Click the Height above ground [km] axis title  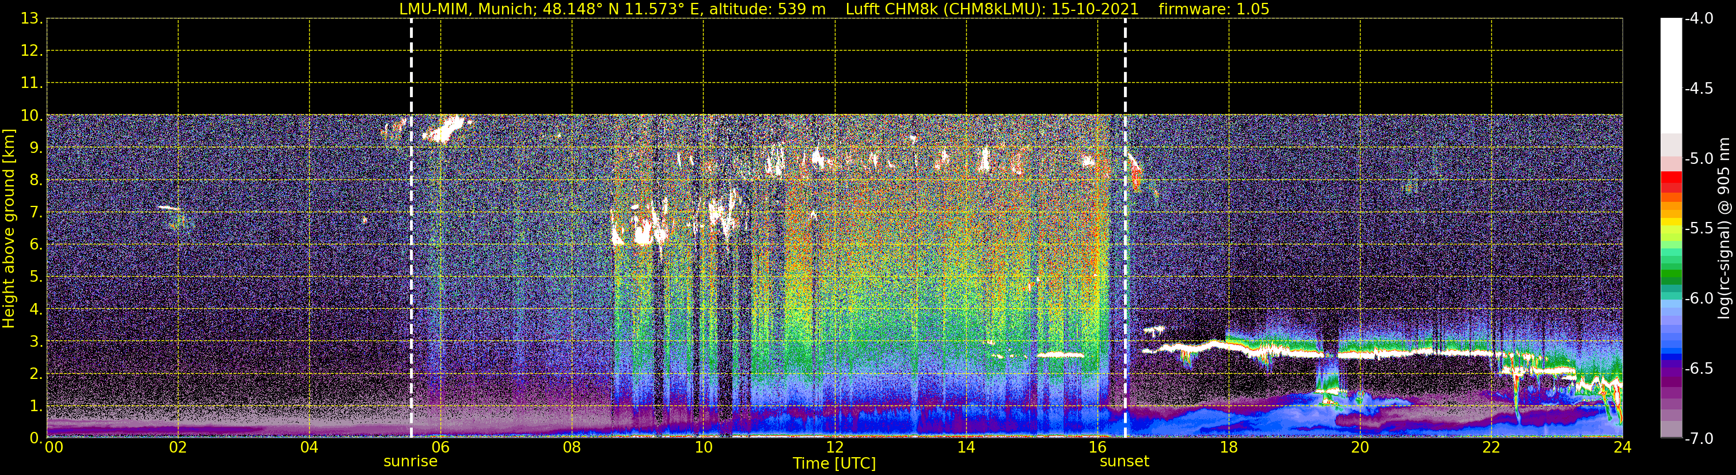pos(9,229)
